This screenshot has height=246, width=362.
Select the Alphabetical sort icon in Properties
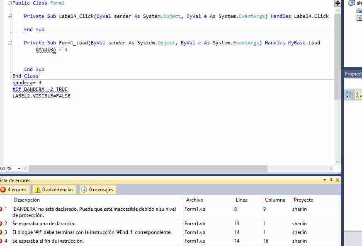point(358,94)
